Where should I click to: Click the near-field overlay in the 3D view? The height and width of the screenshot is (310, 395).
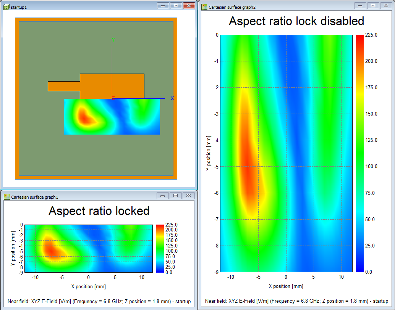[112, 116]
